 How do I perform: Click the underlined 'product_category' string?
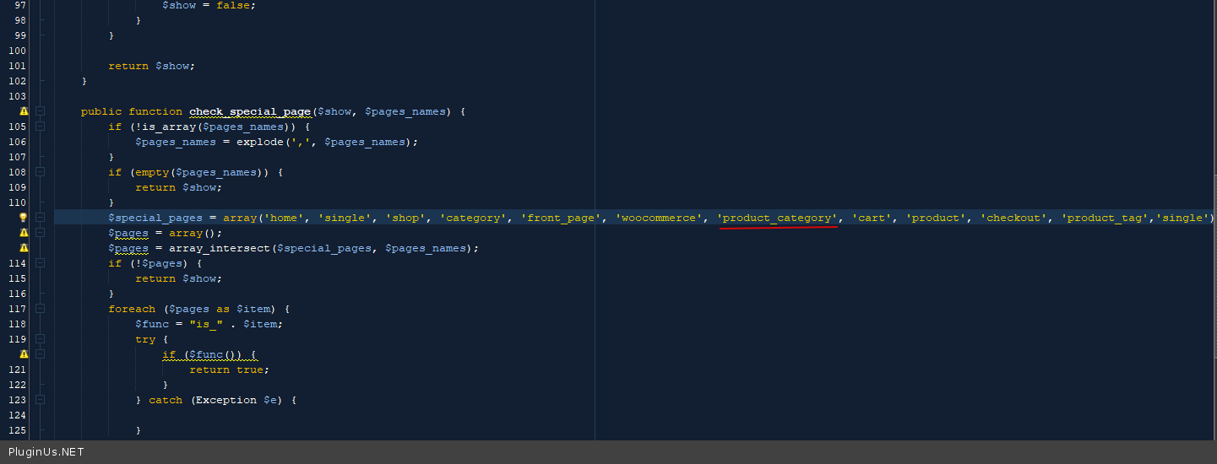pos(777,218)
